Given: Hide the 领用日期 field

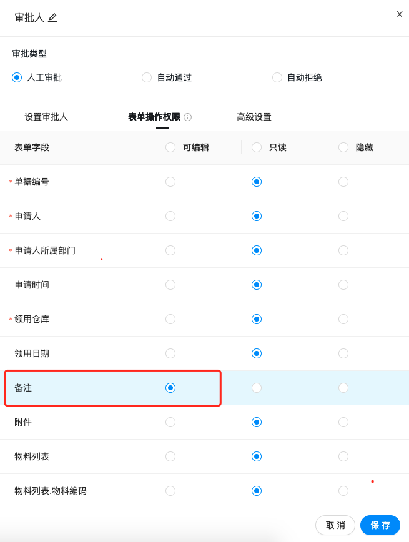Looking at the screenshot, I should click(x=343, y=353).
